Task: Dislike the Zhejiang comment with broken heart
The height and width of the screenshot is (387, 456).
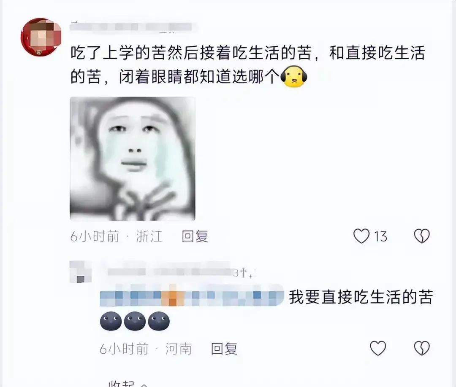Action: pyautogui.click(x=422, y=236)
